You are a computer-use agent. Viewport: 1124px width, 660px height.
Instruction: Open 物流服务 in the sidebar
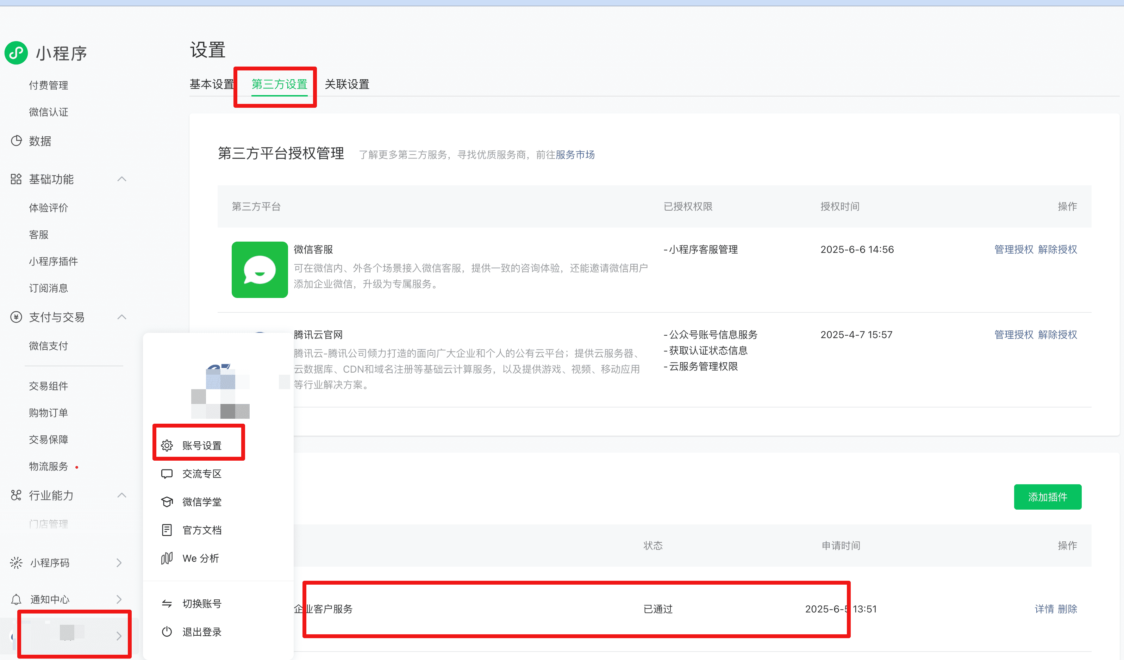point(49,466)
